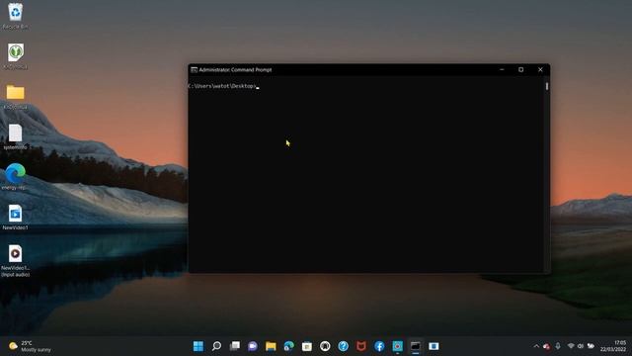Close the Command Prompt window
The height and width of the screenshot is (356, 632).
pos(540,70)
